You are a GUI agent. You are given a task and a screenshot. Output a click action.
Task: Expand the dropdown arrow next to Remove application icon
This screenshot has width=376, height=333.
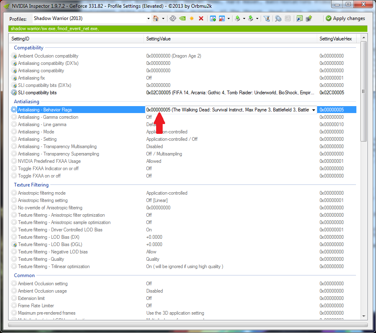pos(228,18)
